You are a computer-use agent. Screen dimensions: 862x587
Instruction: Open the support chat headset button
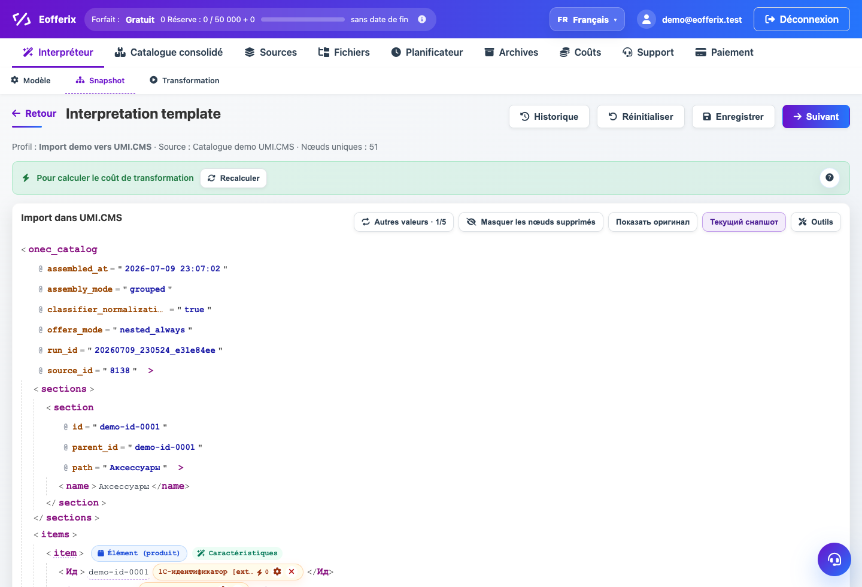tap(834, 559)
